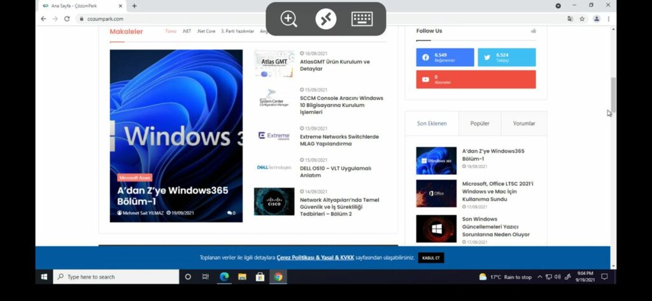Open the notification center icon

pos(605,277)
